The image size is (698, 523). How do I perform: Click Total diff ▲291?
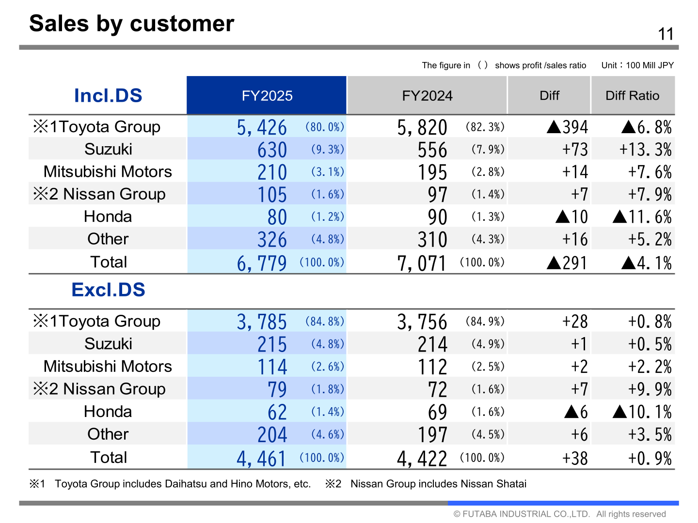[567, 263]
